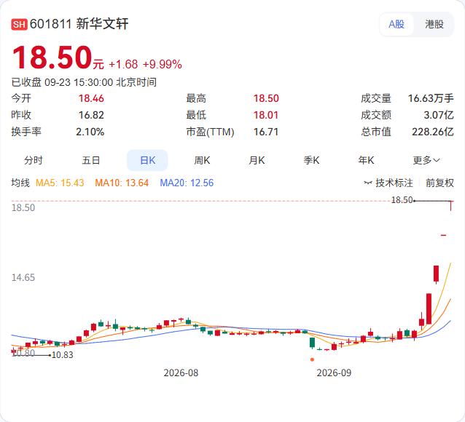Click the 10.83 low price marker

(x=62, y=355)
